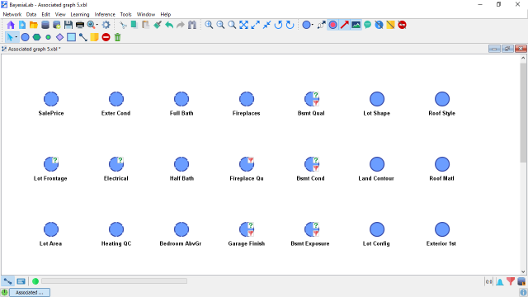Open the Inference menu
Image resolution: width=528 pixels, height=297 pixels.
pos(105,15)
